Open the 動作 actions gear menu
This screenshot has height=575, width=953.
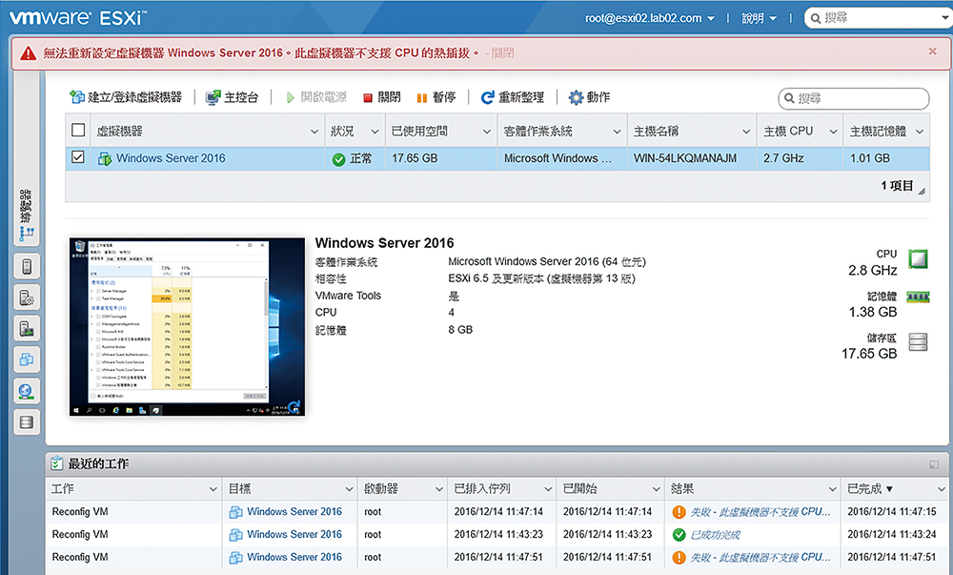click(x=589, y=97)
